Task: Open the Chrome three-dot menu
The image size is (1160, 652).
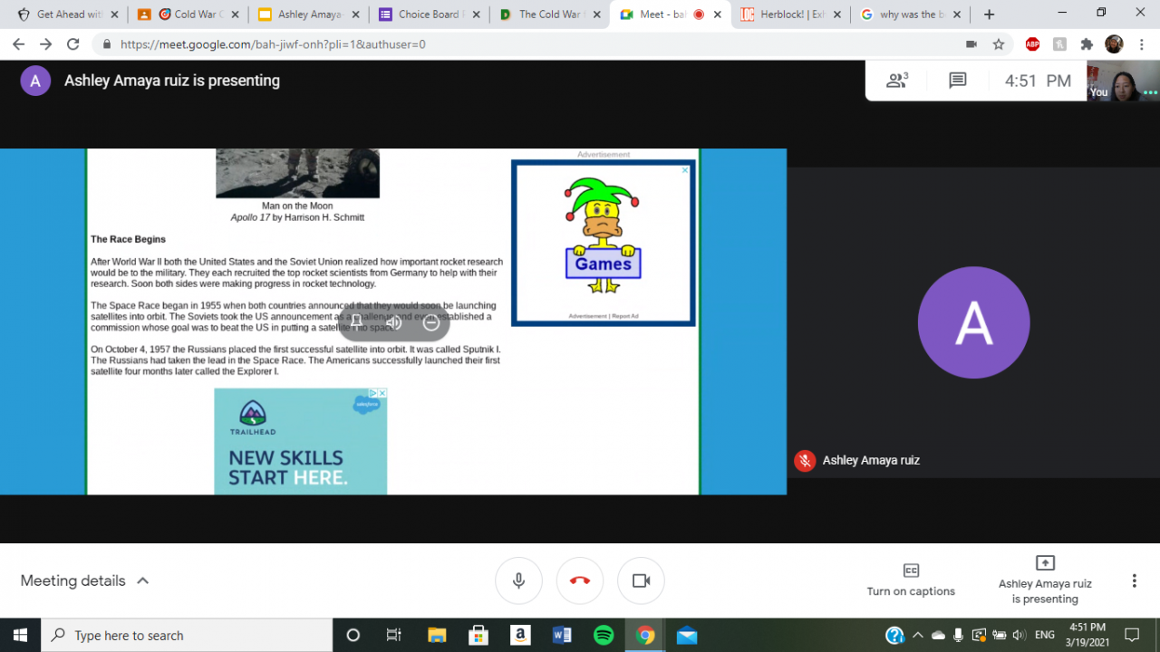Action: (1141, 44)
